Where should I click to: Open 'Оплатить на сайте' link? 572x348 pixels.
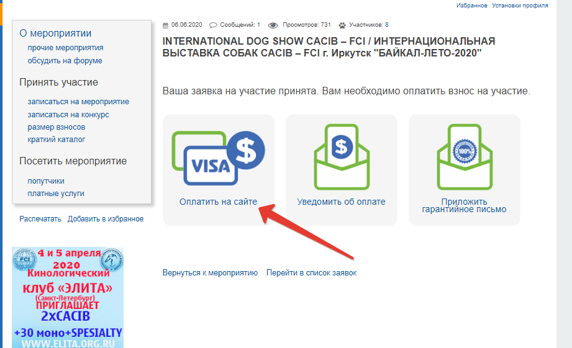[218, 202]
